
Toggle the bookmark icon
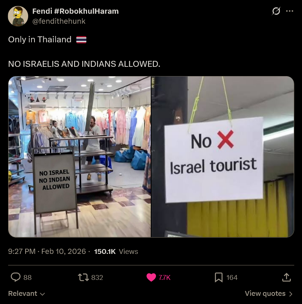click(x=219, y=277)
